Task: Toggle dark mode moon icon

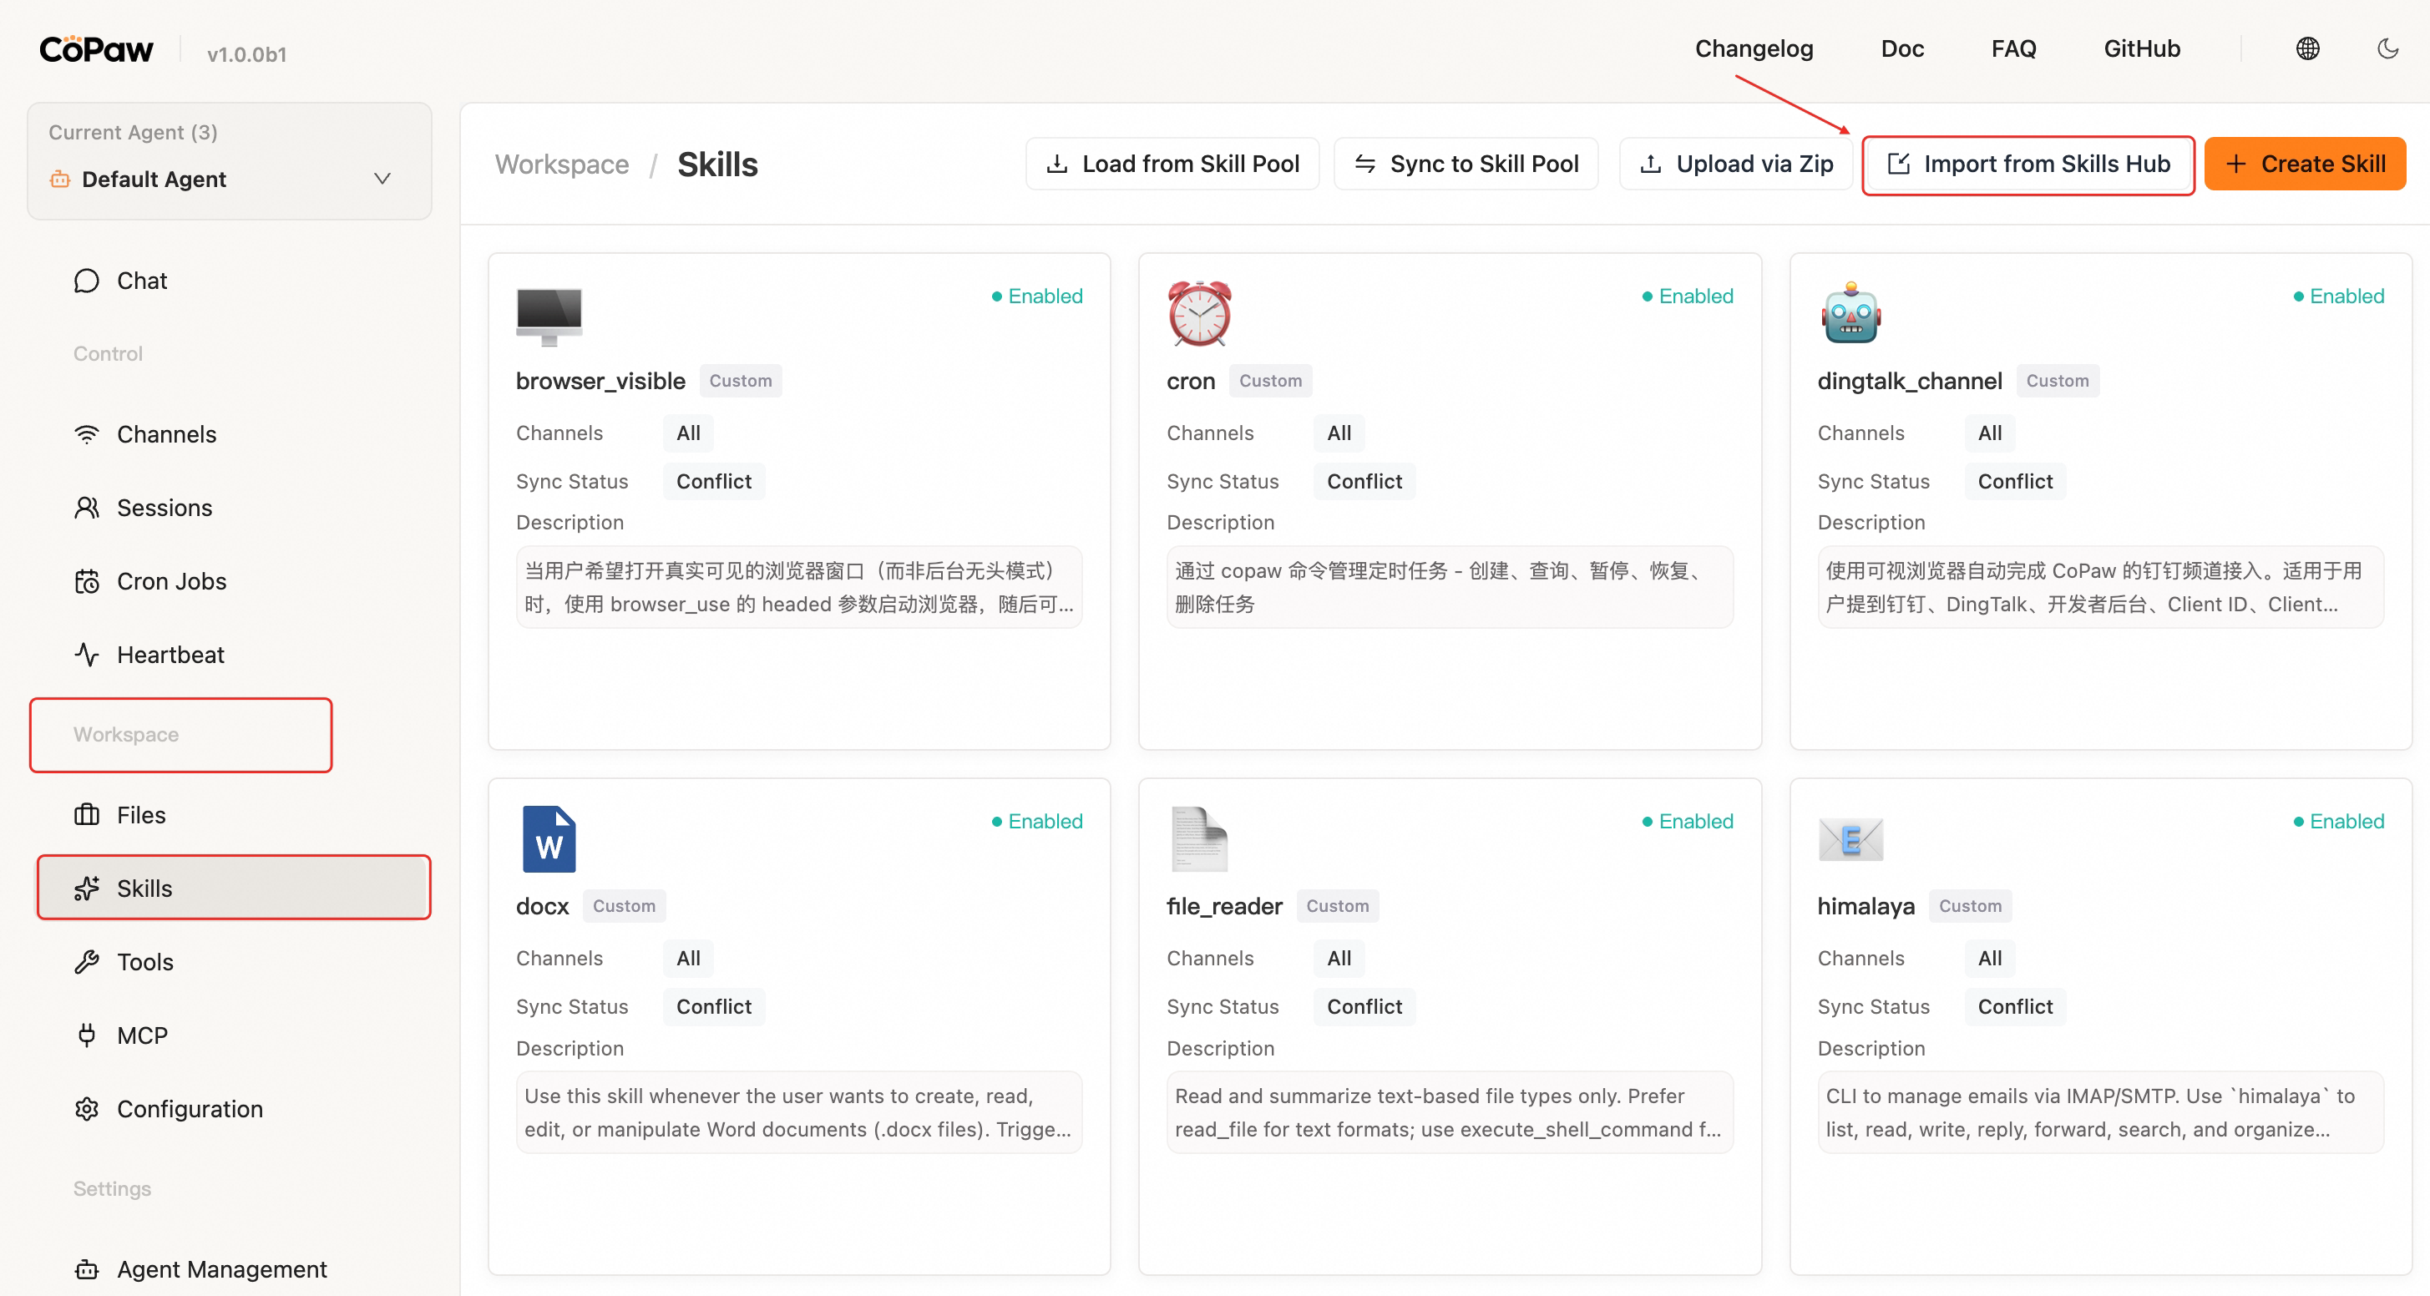Action: point(2387,49)
